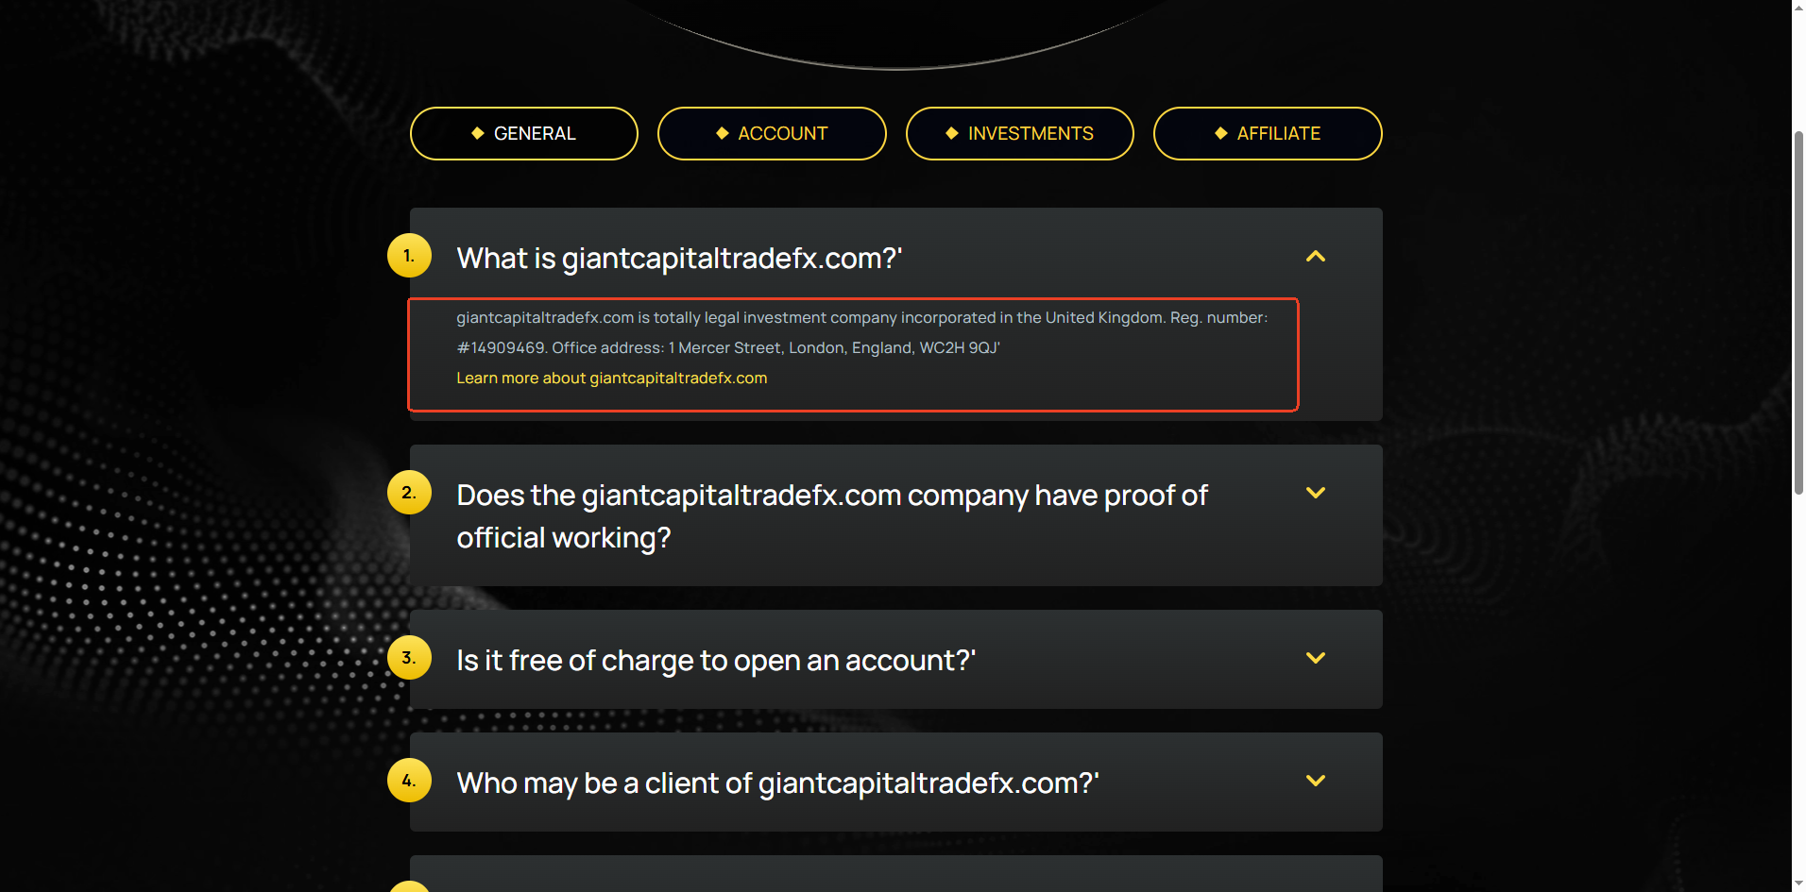Click the diamond icon beside ACCOUNT
The image size is (1806, 892).
[723, 133]
